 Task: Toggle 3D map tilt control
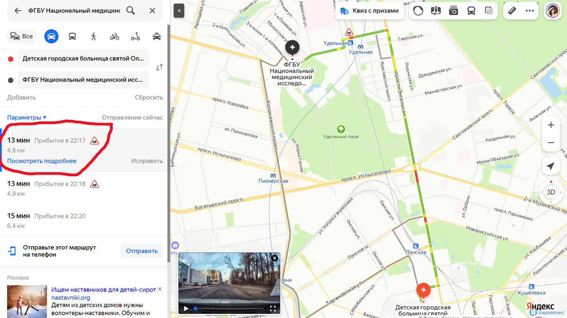pos(550,192)
